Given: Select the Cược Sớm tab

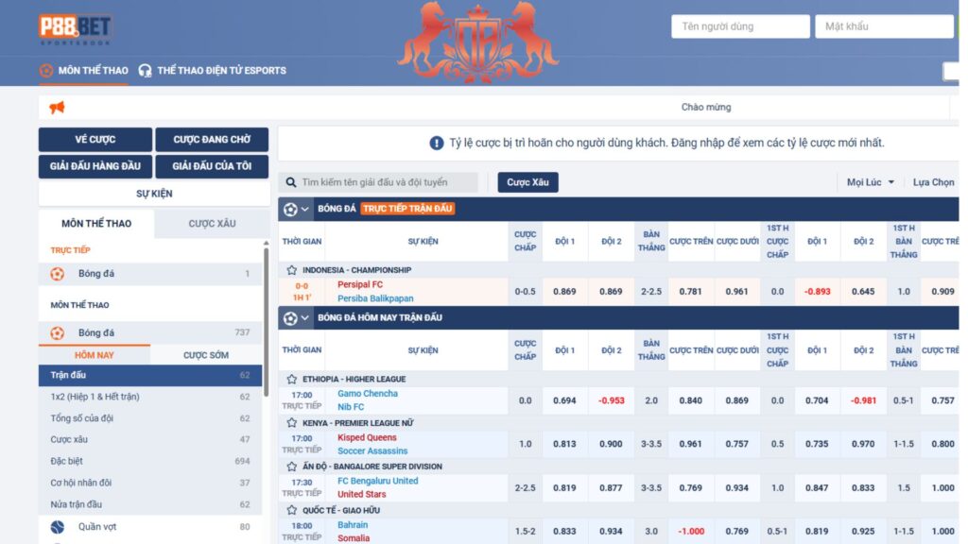Looking at the screenshot, I should click(x=206, y=355).
